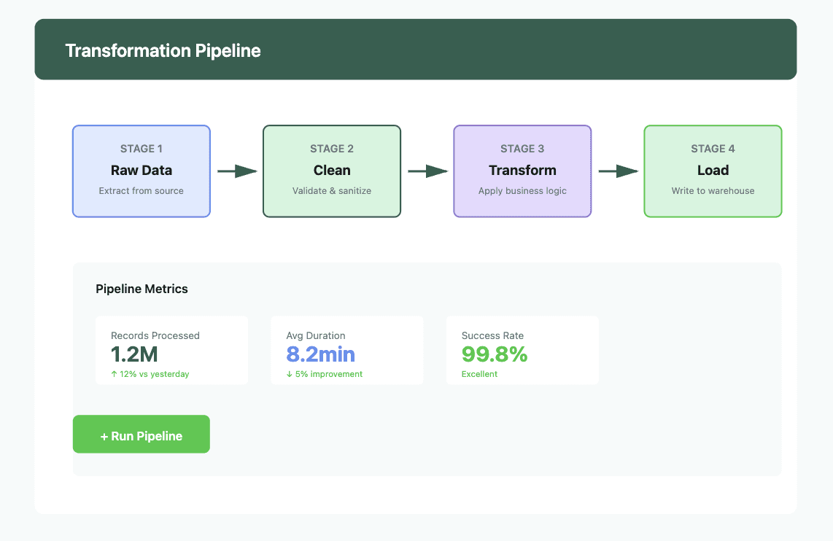Image resolution: width=833 pixels, height=541 pixels.
Task: Click the '5% improvement' text
Action: coord(325,374)
